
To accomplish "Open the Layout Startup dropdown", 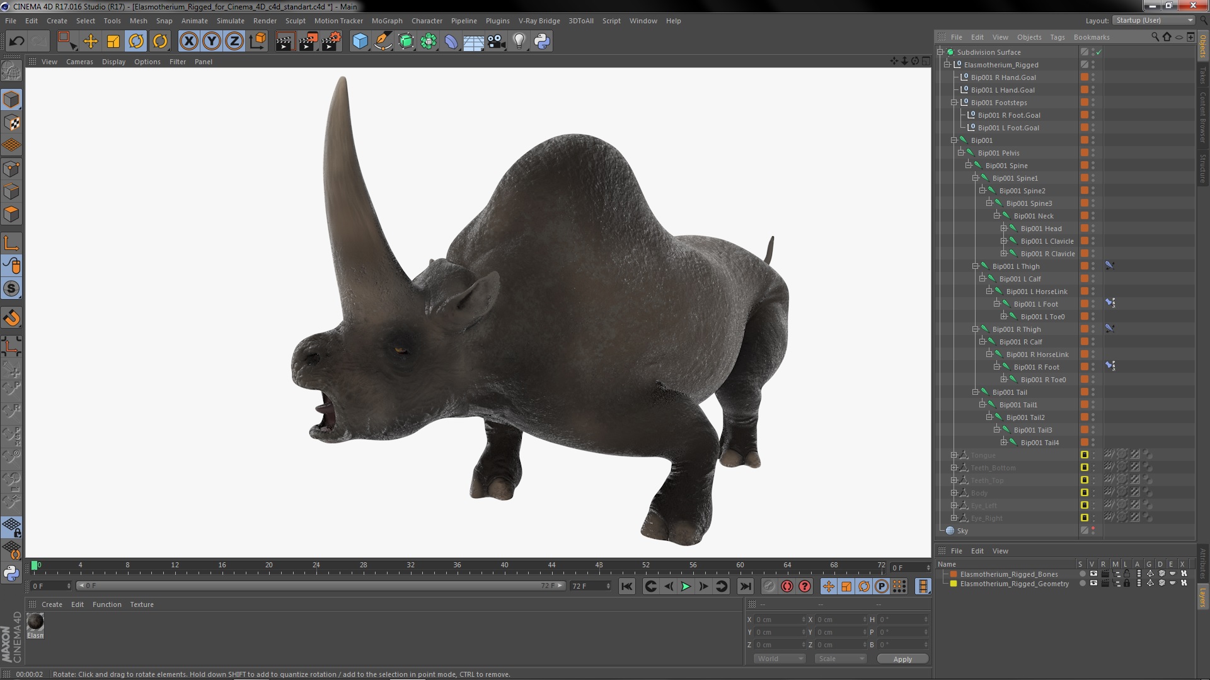I will tap(1153, 21).
